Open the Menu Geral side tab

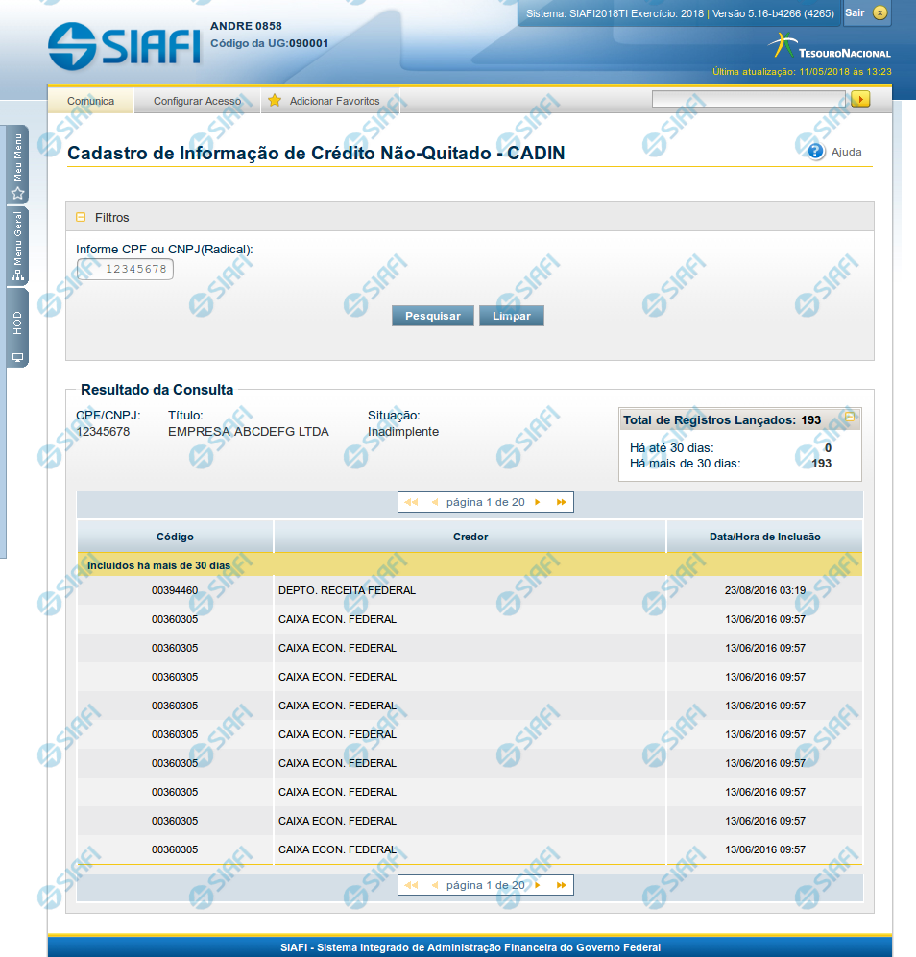(x=17, y=247)
